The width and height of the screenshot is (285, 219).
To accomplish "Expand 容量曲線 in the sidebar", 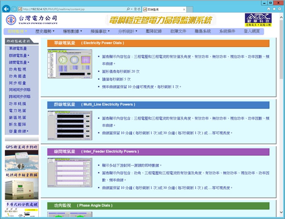I will 19,131.
